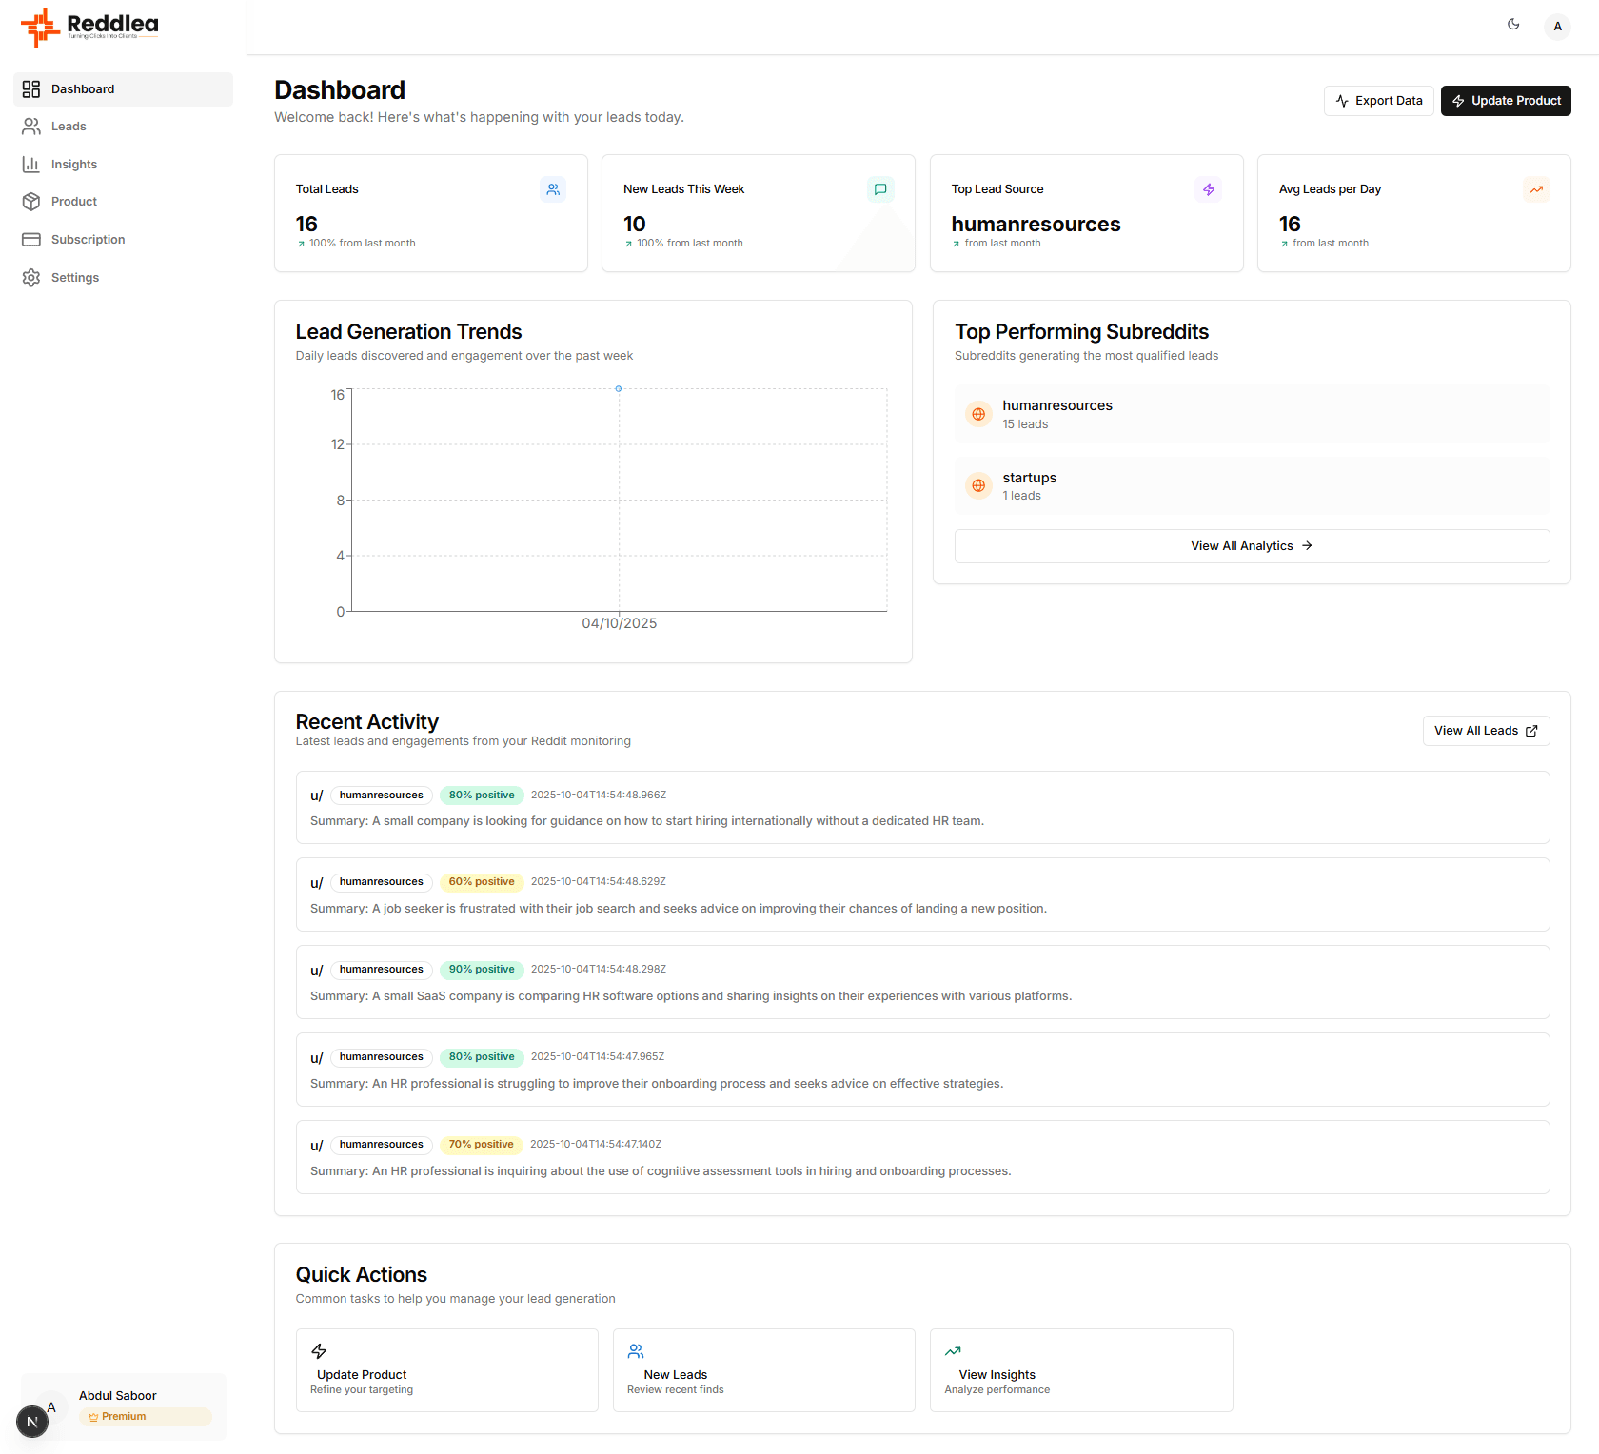Toggle dark mode with moon icon
The height and width of the screenshot is (1454, 1599).
pos(1513,25)
